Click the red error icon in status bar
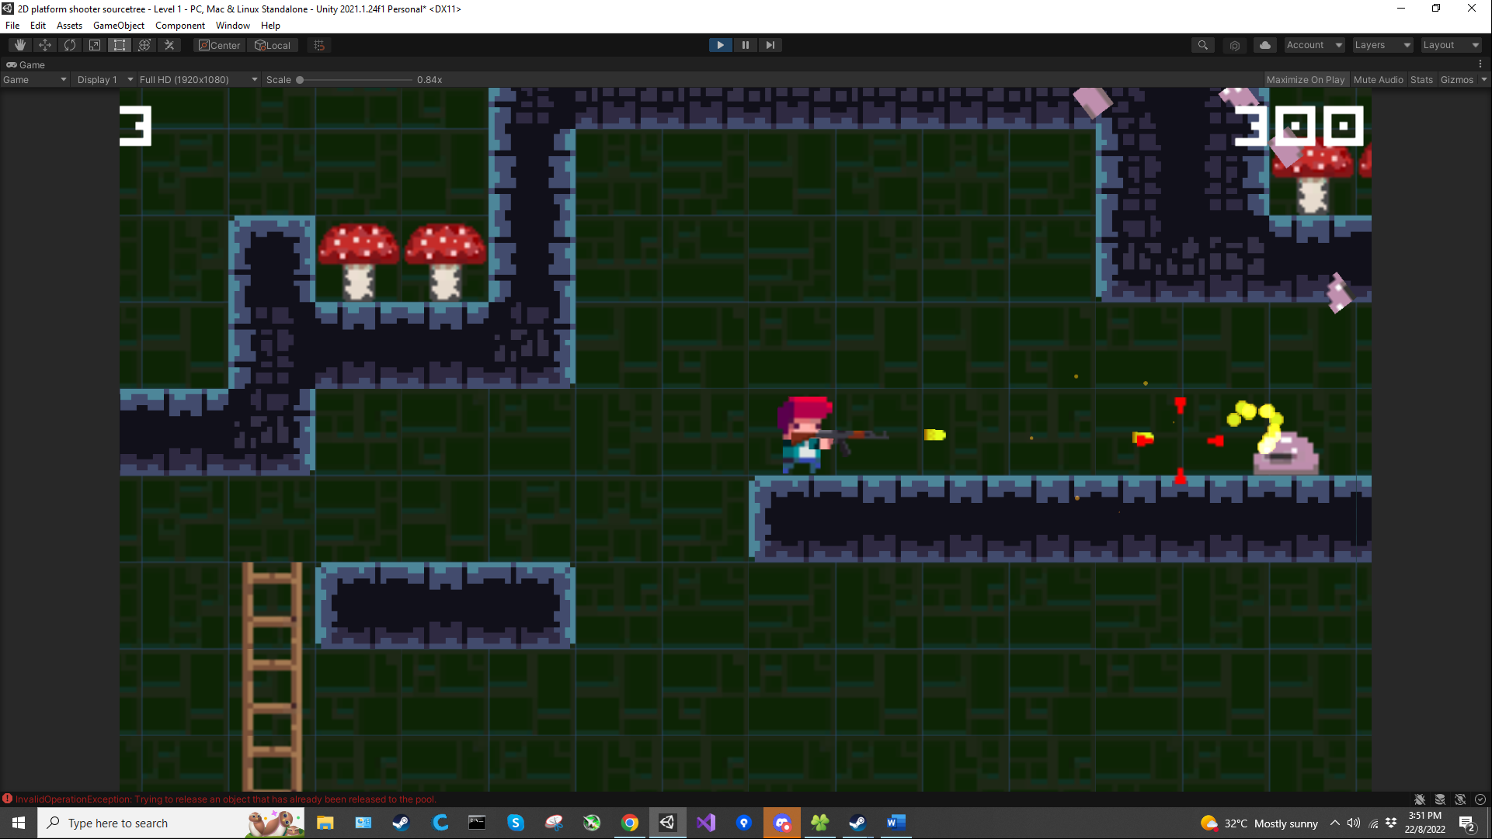Image resolution: width=1492 pixels, height=839 pixels. pos(7,799)
